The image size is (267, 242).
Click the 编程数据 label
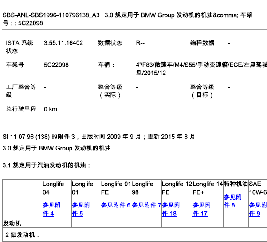[x=202, y=43]
